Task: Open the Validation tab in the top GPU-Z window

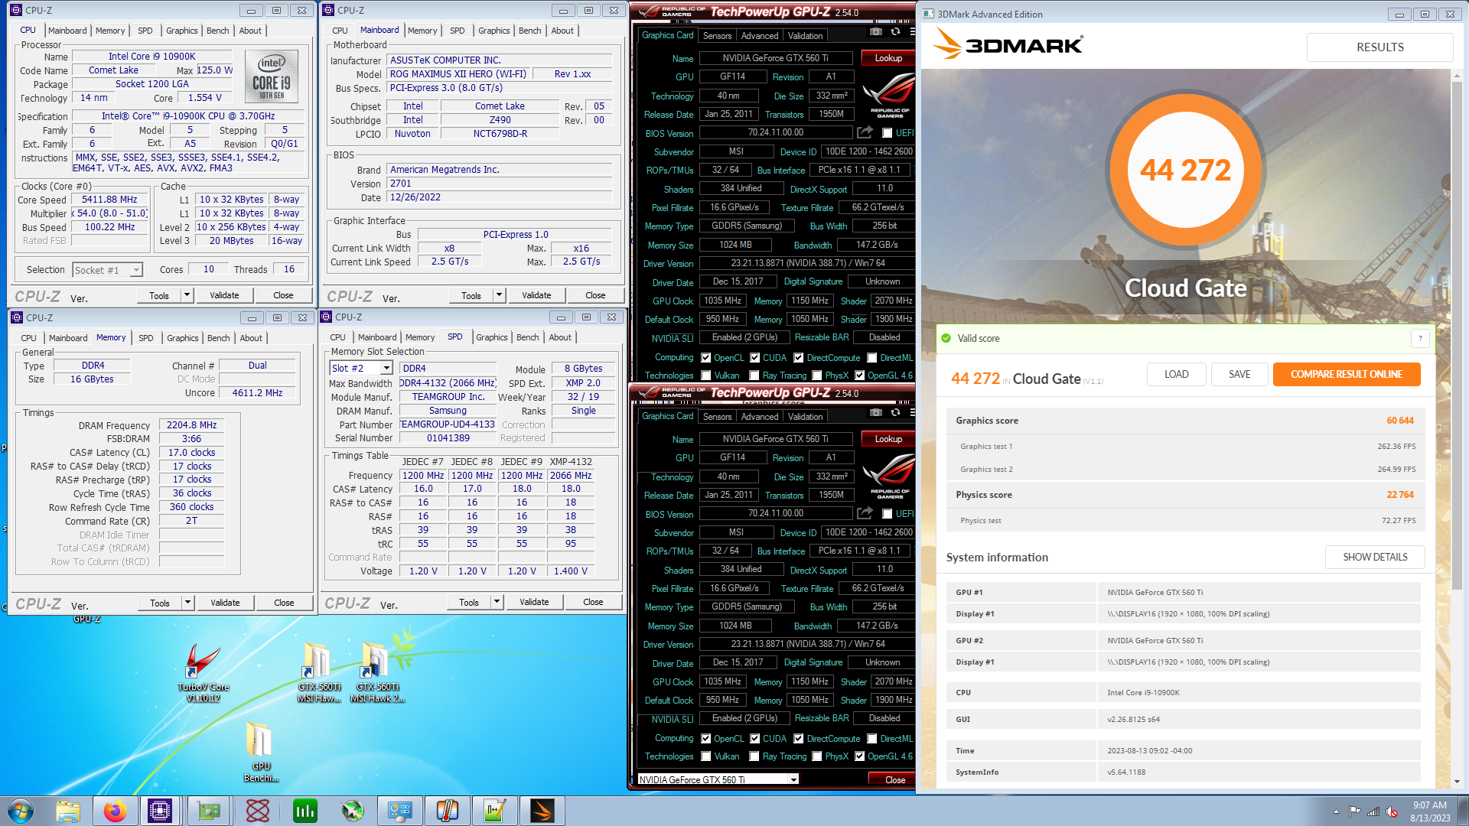Action: [805, 35]
